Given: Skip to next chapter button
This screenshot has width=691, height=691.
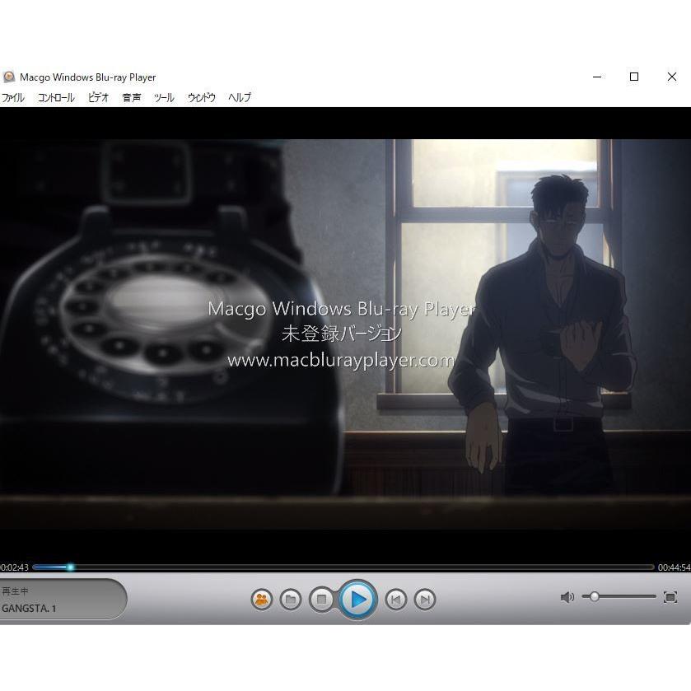Looking at the screenshot, I should (x=425, y=600).
